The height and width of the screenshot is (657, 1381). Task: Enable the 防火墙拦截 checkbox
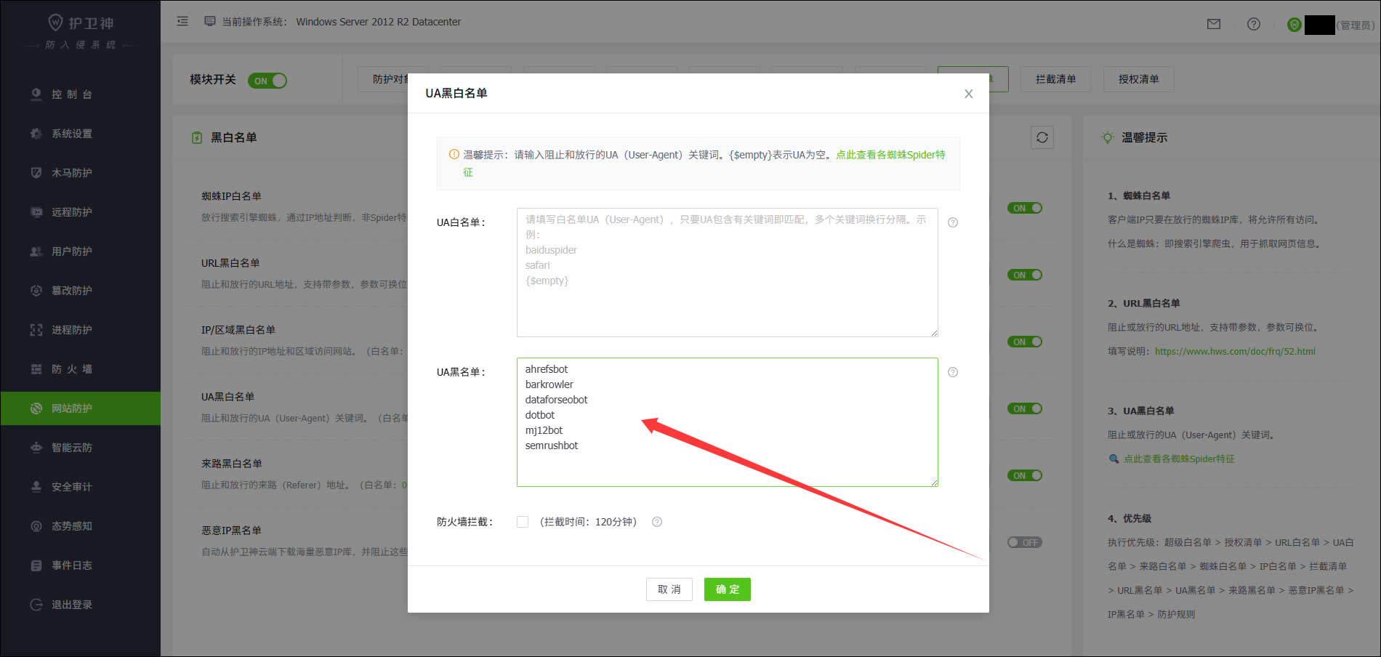click(x=523, y=522)
